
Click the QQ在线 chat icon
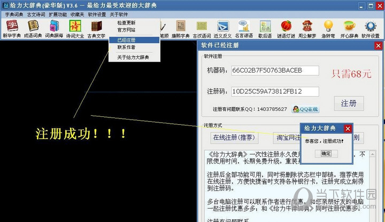[x=306, y=109]
